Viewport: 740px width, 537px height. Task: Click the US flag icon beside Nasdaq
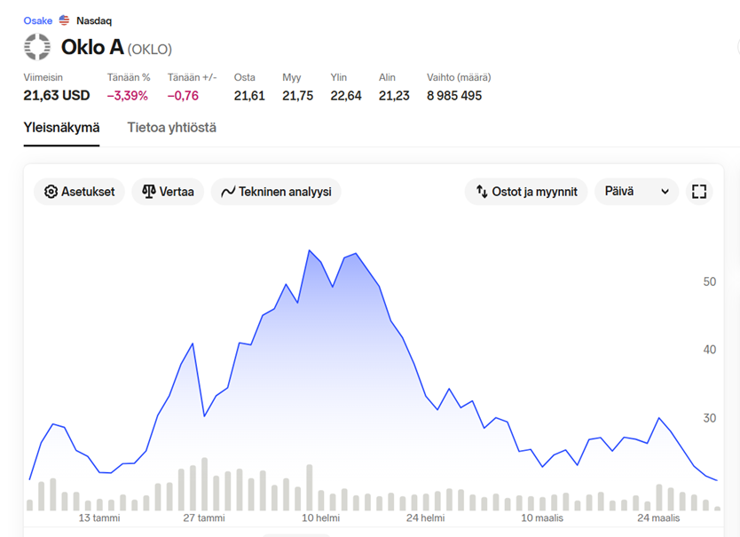[64, 20]
